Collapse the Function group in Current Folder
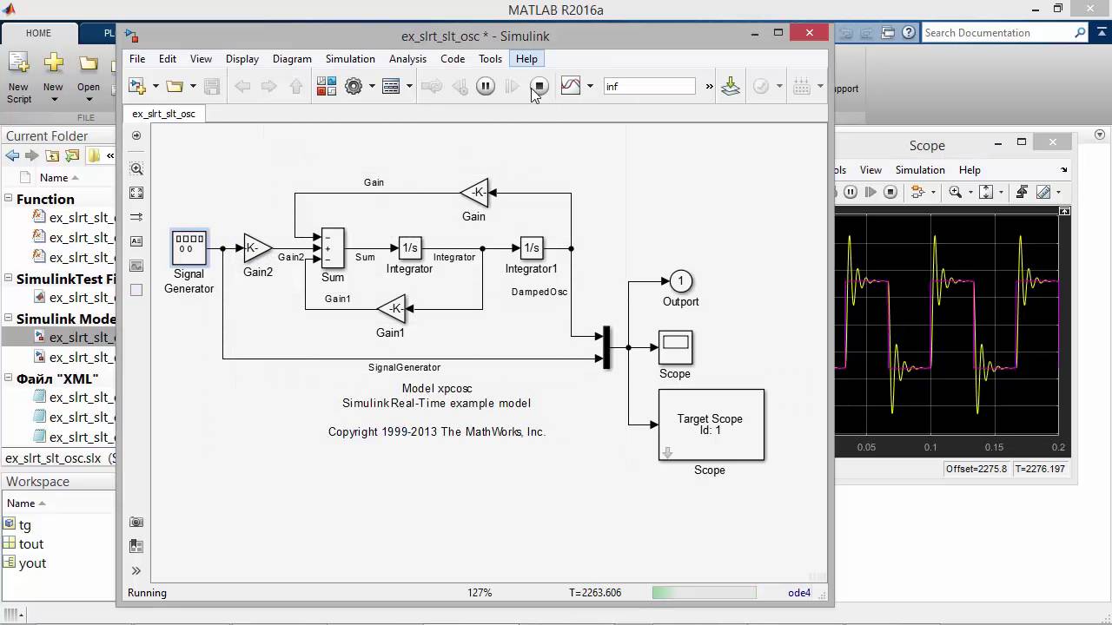This screenshot has width=1112, height=625. tap(10, 199)
